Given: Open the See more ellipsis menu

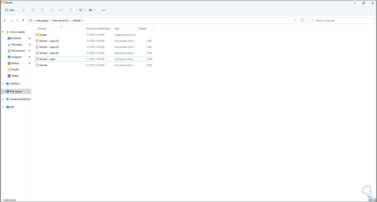Looking at the screenshot, I should tap(103, 10).
